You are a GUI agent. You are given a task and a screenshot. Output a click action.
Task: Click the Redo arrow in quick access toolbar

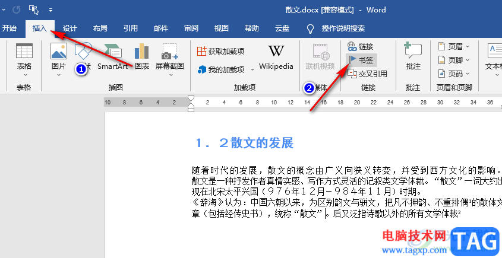(16, 10)
